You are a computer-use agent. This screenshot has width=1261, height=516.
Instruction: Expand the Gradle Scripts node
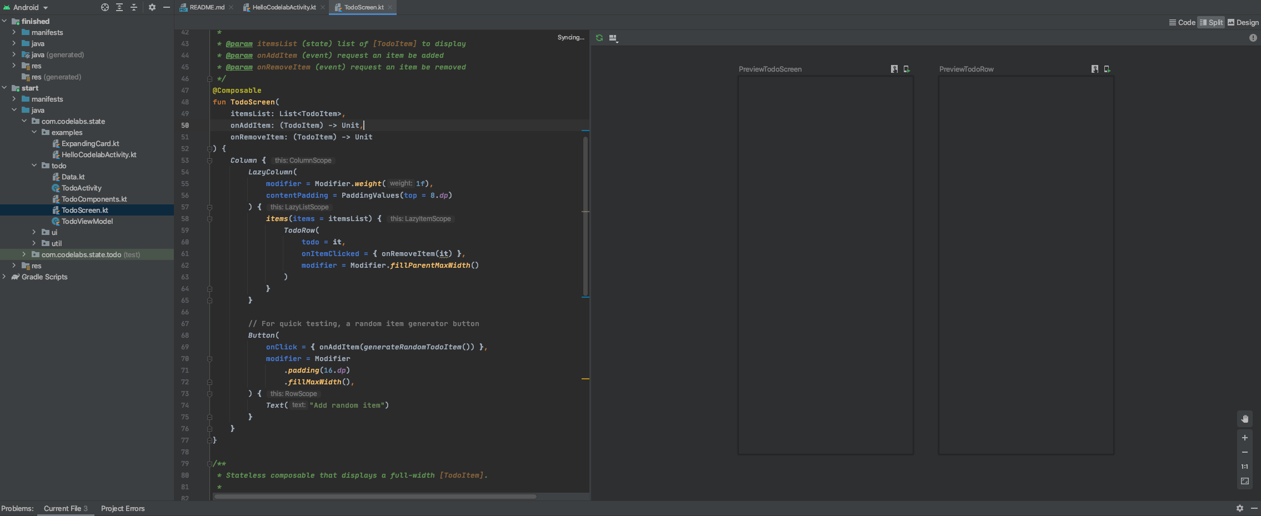[4, 277]
